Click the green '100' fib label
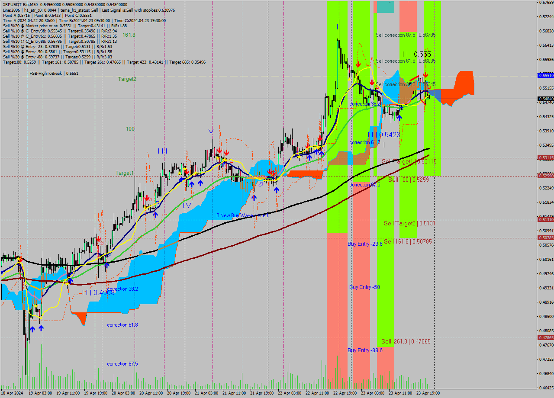 [x=130, y=129]
